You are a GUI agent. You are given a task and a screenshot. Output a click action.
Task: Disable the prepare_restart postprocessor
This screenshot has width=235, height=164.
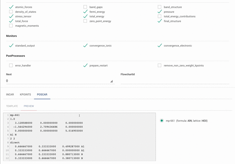point(85,65)
